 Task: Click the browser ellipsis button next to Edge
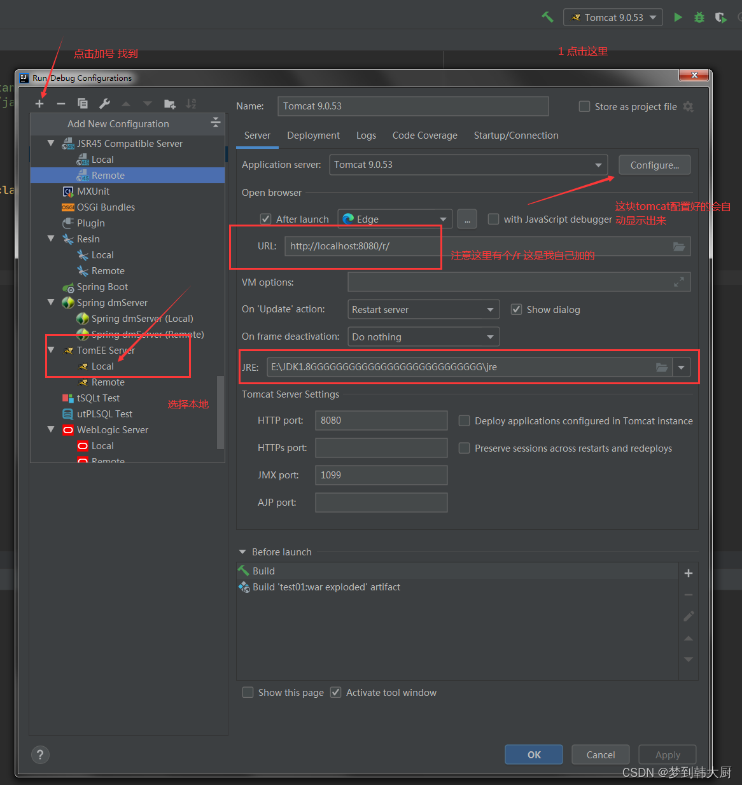(x=467, y=219)
